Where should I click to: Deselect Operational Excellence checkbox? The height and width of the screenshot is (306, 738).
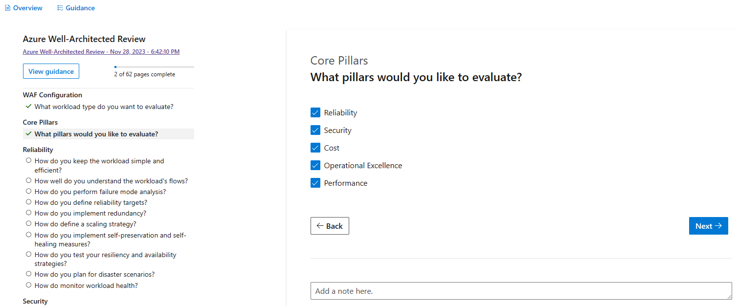coord(315,165)
